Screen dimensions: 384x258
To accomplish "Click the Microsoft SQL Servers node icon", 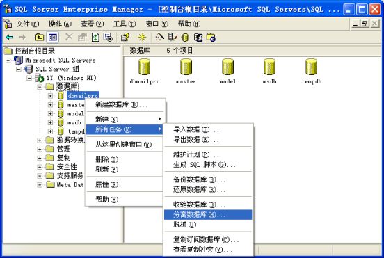I will point(18,60).
